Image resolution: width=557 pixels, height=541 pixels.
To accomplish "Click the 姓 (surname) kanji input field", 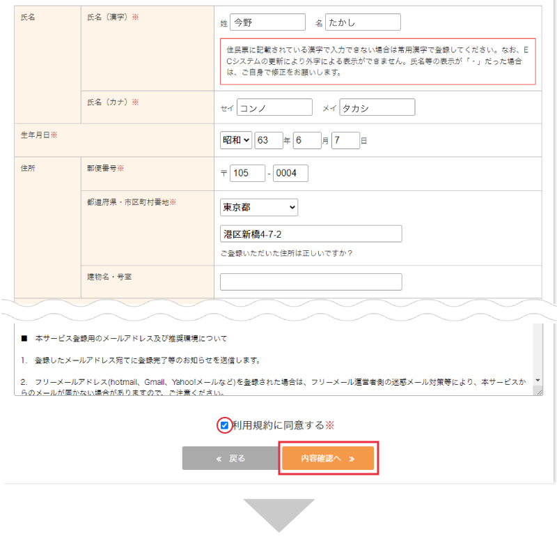I will (x=267, y=22).
